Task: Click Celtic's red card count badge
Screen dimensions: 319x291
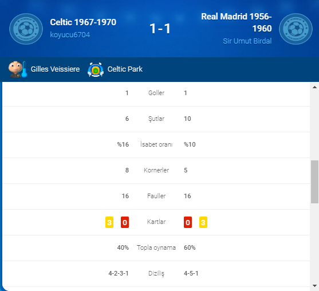Action: [125, 222]
